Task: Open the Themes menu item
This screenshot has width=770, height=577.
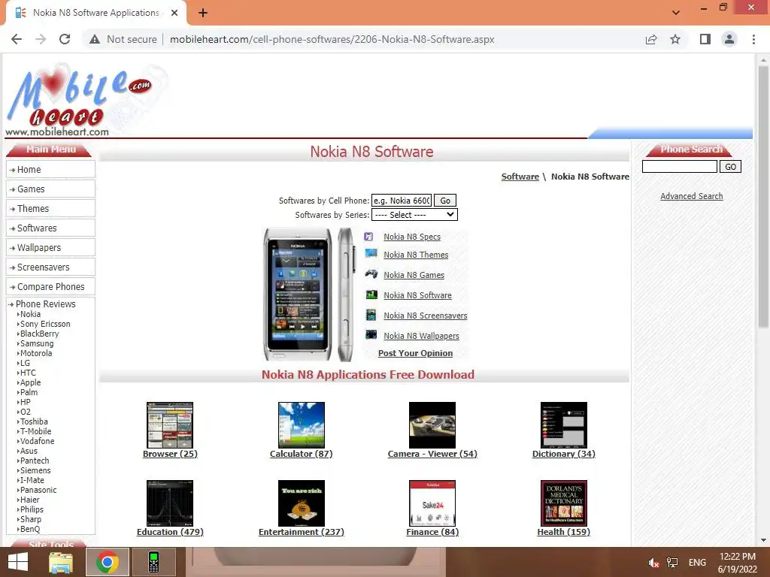Action: tap(50, 209)
